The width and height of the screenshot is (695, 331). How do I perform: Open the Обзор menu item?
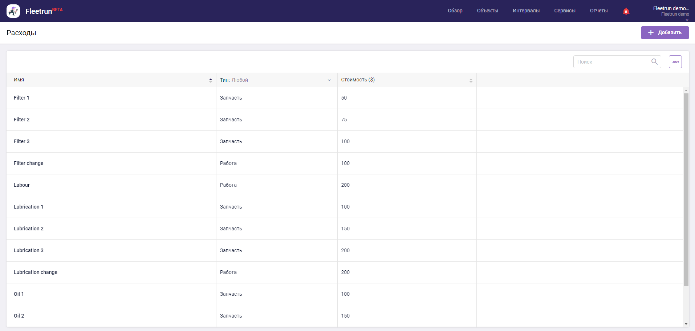(455, 11)
